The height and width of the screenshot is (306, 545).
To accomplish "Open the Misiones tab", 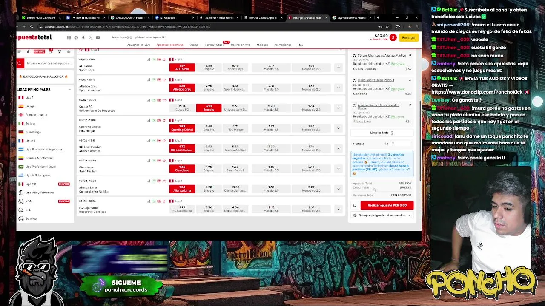I will pyautogui.click(x=262, y=45).
